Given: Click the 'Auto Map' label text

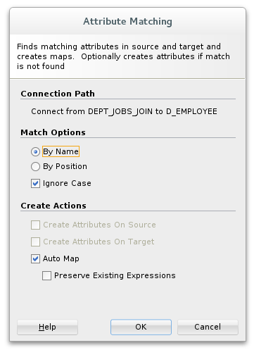Looking at the screenshot, I should pyautogui.click(x=61, y=258).
